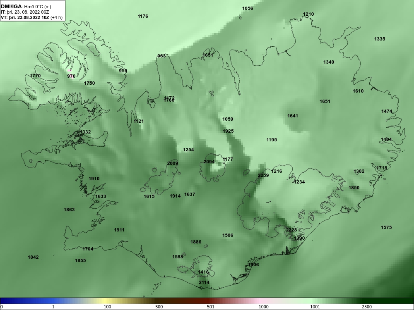Viewport: 414px width, 310px height.
Task: Pick the southern value 1886
Action: [196, 242]
